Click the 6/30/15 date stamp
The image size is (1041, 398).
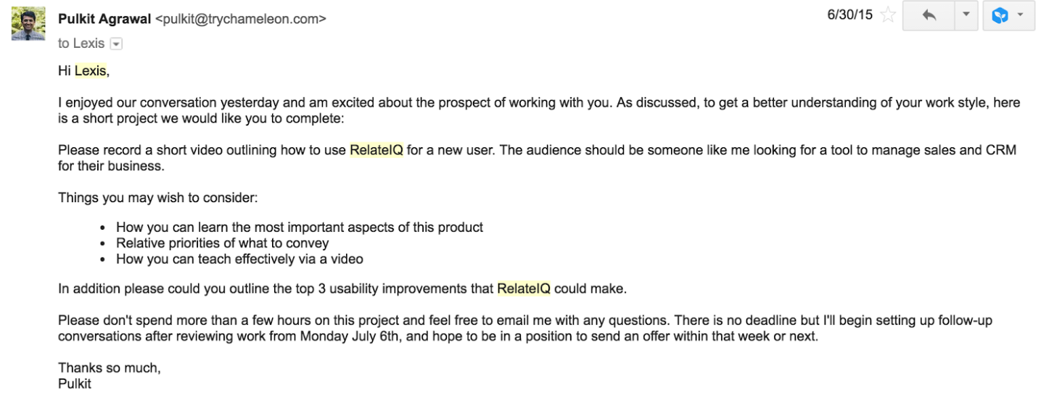[849, 15]
